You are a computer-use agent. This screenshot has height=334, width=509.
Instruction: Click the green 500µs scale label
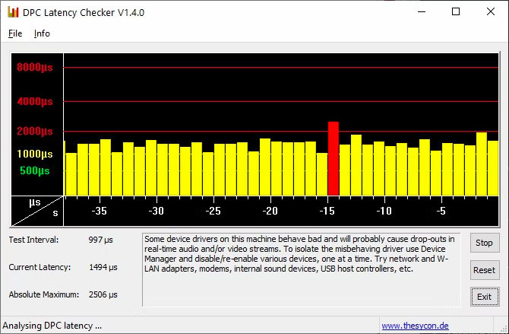tap(35, 170)
